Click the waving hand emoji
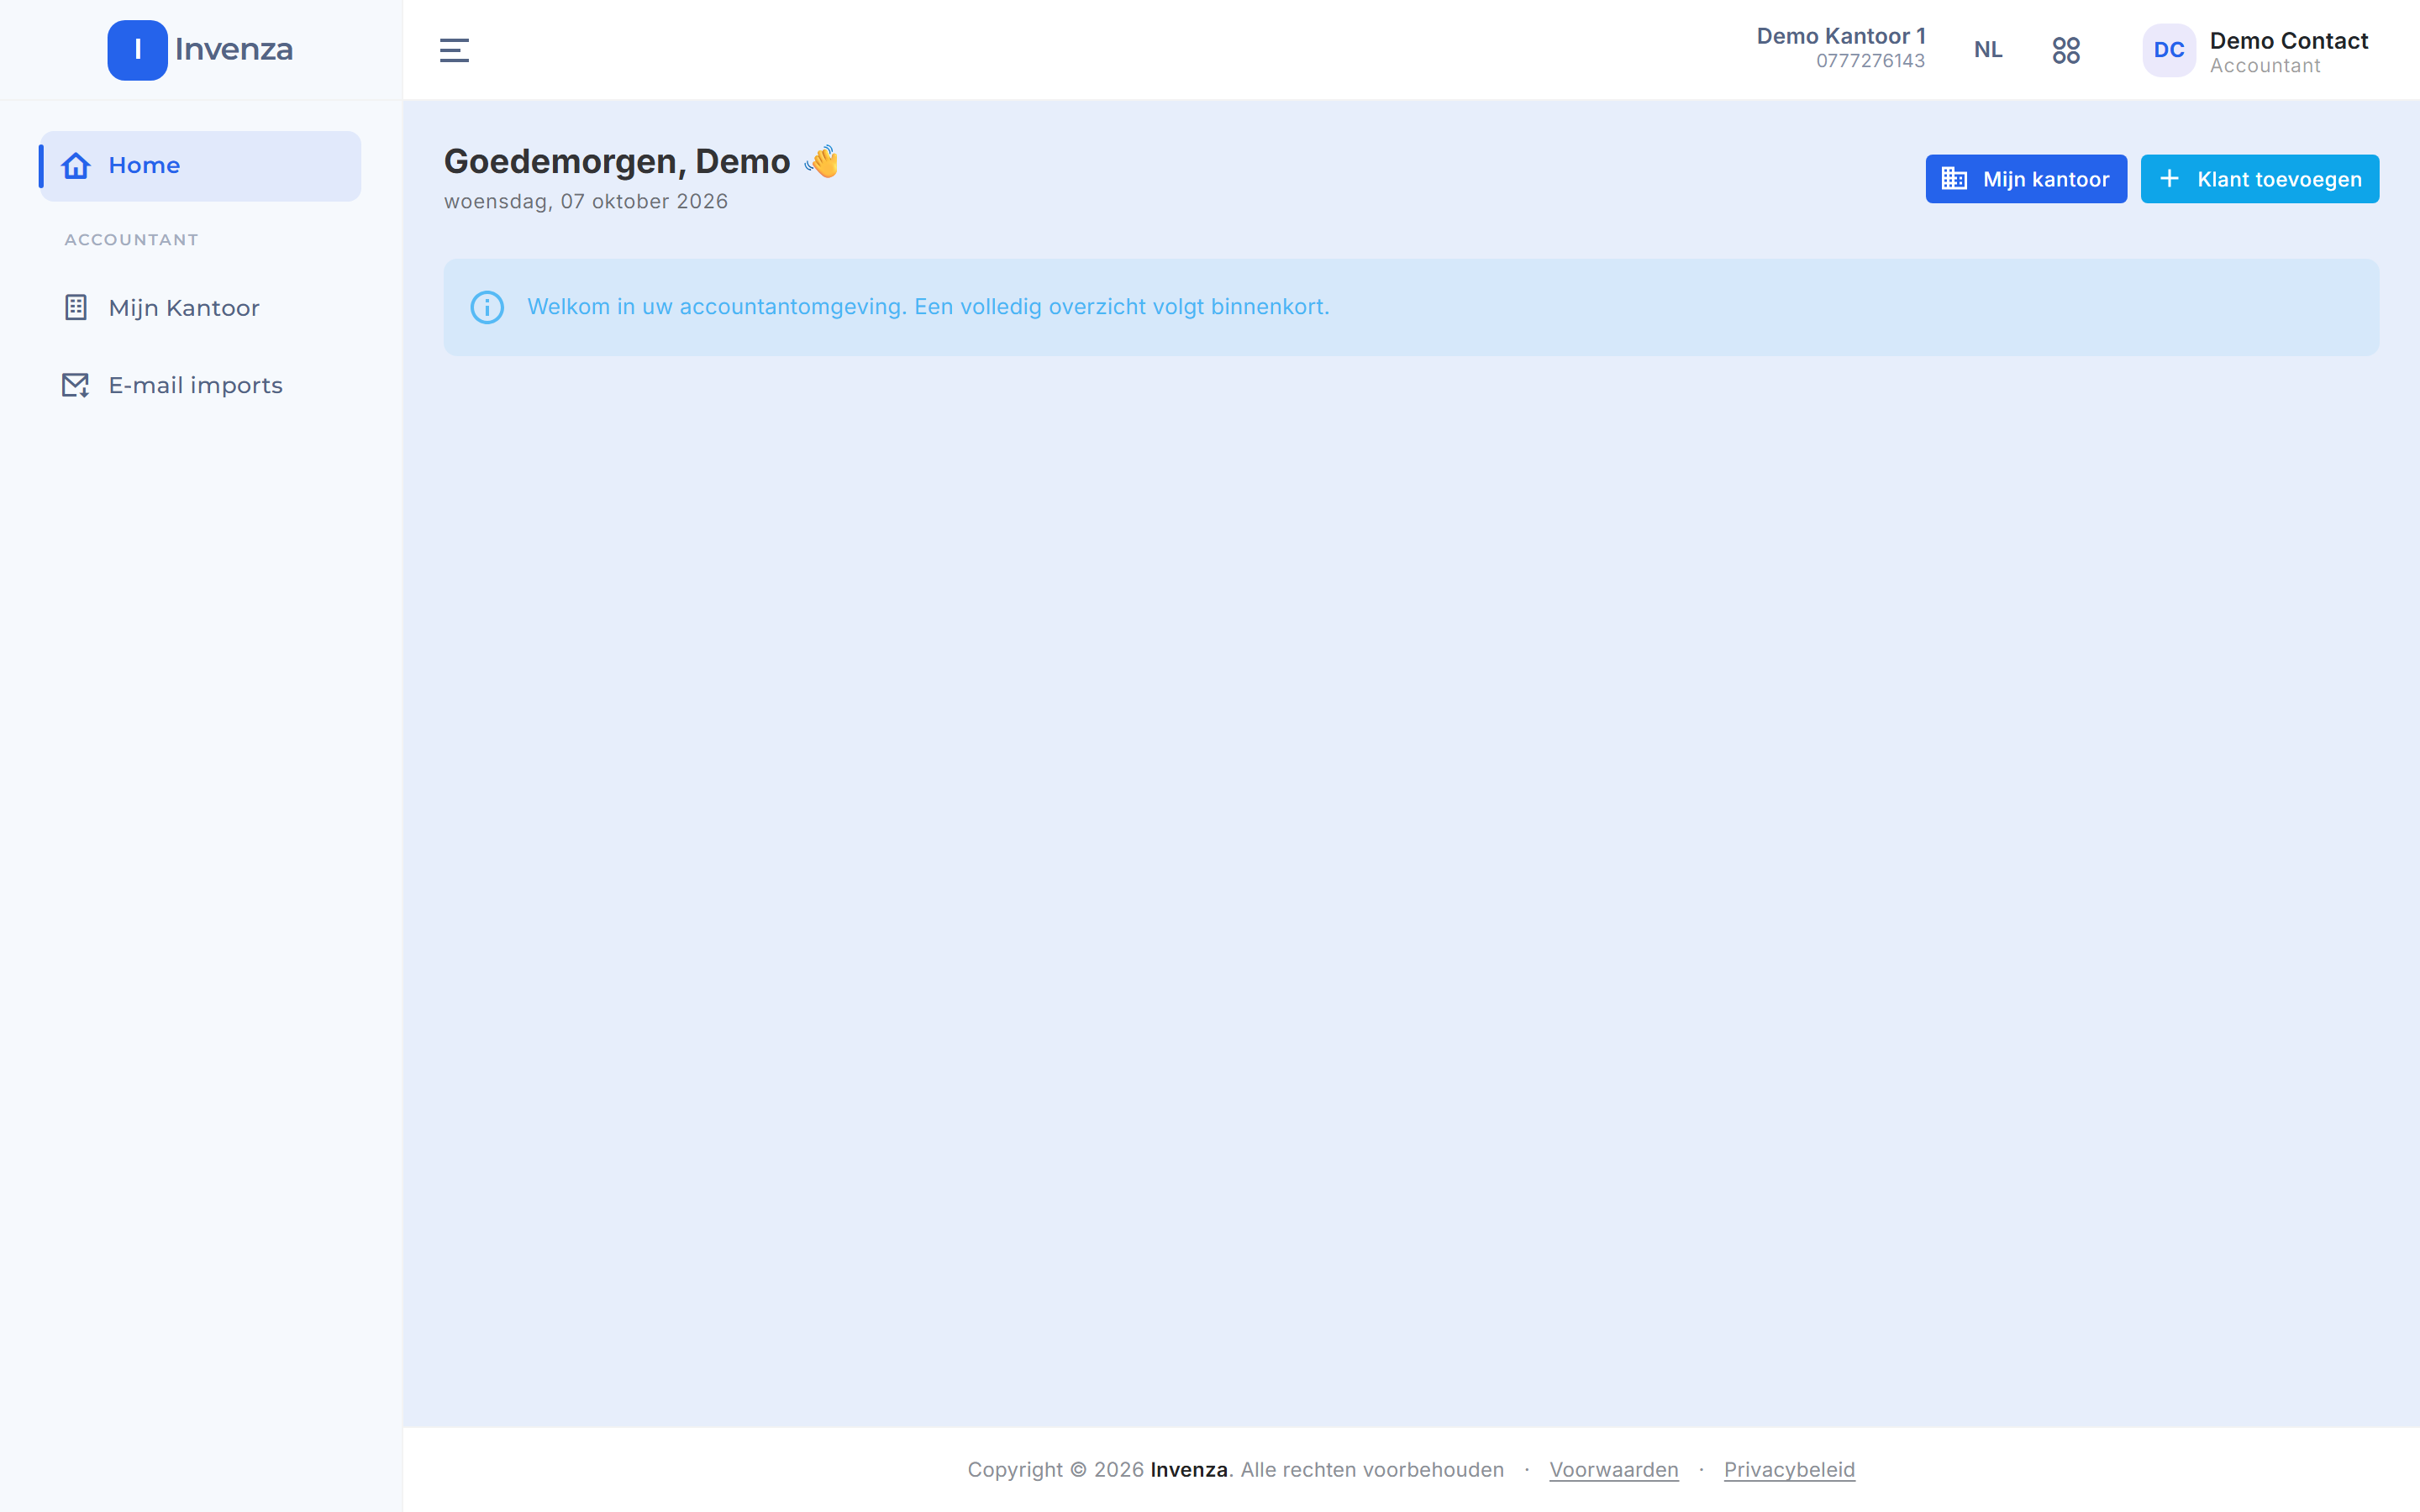The height and width of the screenshot is (1512, 2420). tap(822, 161)
